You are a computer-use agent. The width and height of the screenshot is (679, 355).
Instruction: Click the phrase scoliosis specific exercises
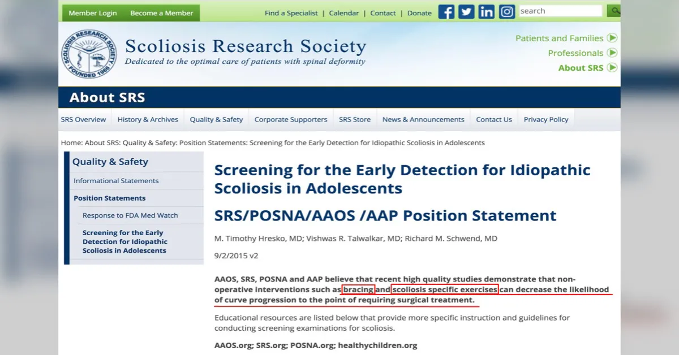(x=445, y=289)
